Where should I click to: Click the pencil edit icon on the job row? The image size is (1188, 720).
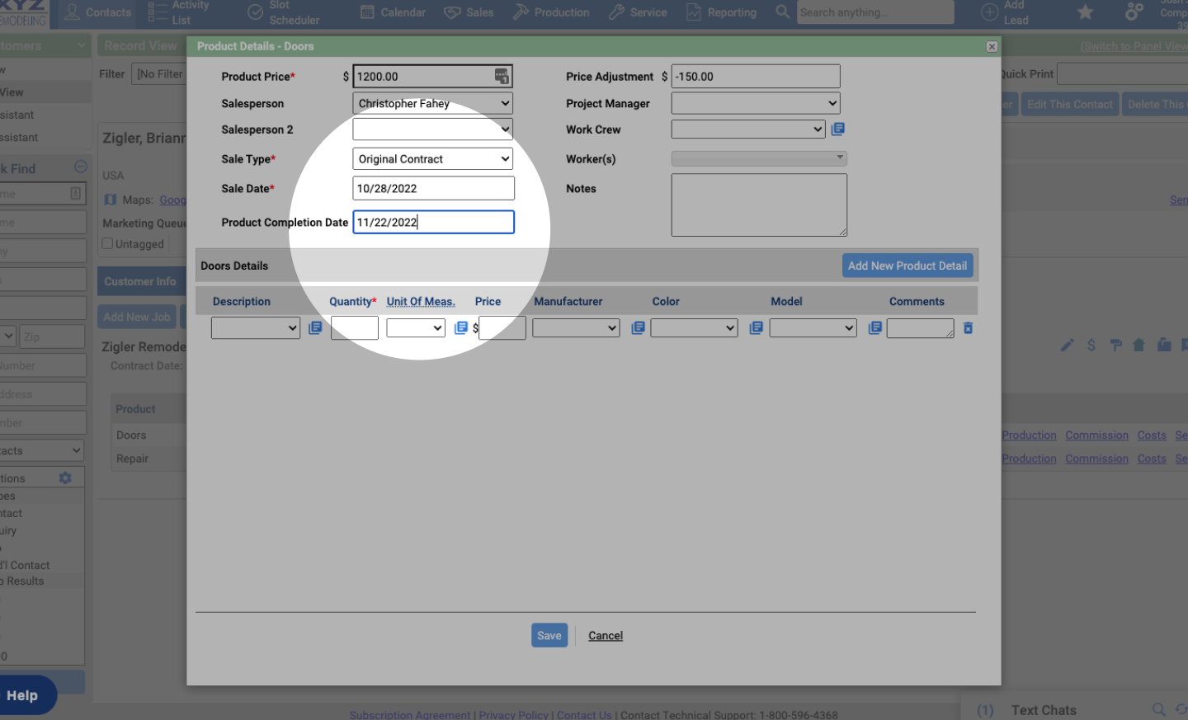click(x=1068, y=345)
